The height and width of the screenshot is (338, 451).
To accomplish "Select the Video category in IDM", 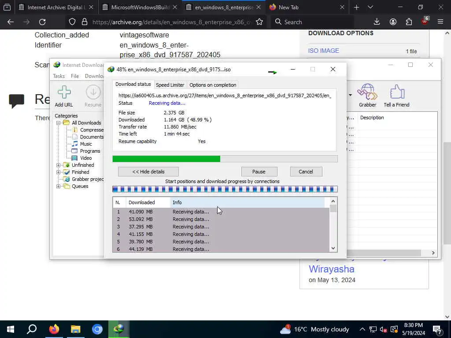I will coord(86,158).
